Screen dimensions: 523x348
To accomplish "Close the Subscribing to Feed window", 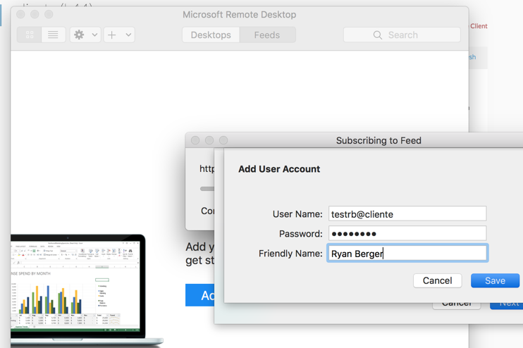I will 195,140.
